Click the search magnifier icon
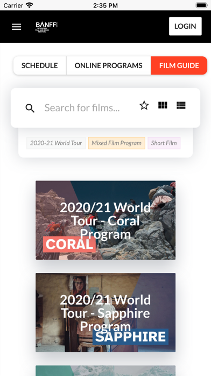The image size is (211, 376). [30, 108]
